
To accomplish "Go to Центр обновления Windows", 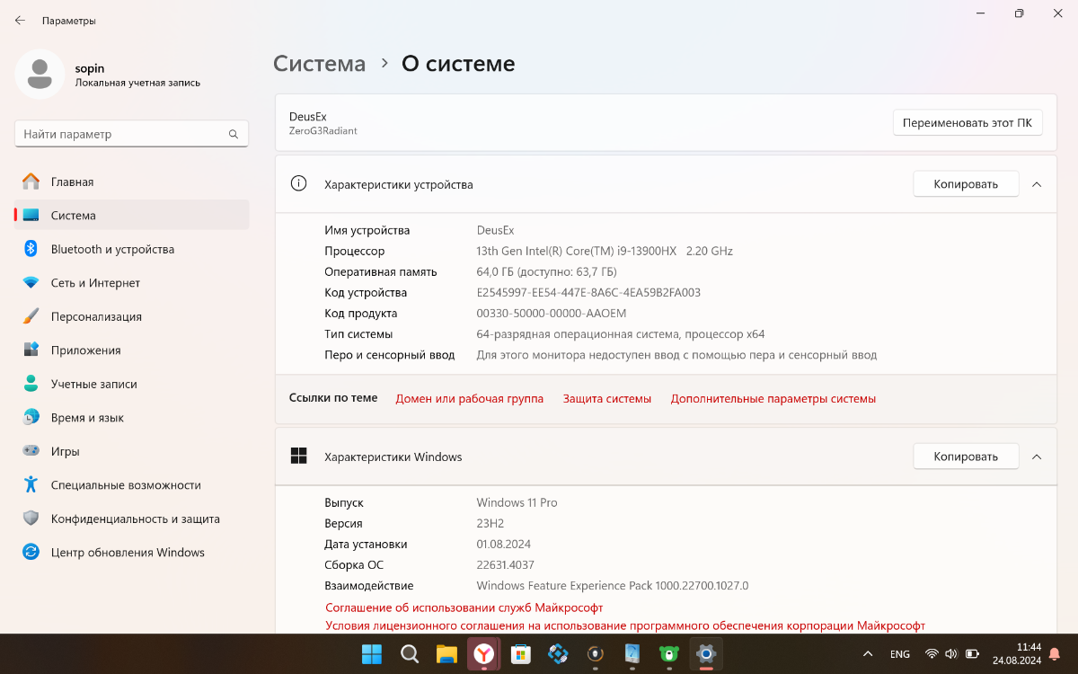I will (x=128, y=553).
